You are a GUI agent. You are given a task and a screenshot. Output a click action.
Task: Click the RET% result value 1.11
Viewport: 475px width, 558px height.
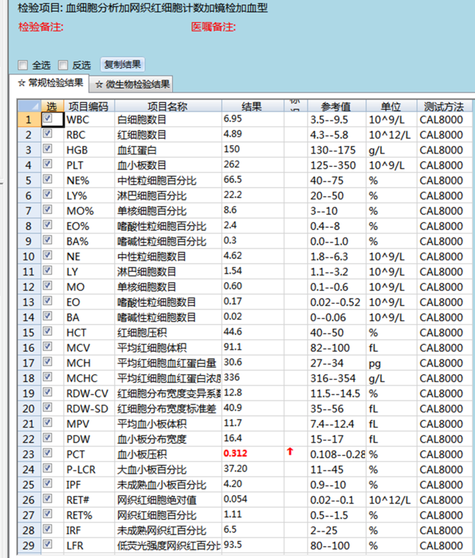(233, 514)
